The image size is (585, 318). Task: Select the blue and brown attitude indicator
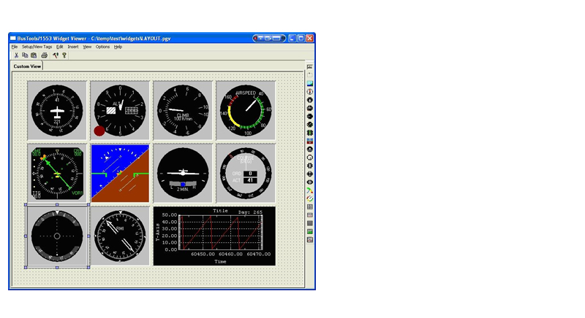click(120, 174)
